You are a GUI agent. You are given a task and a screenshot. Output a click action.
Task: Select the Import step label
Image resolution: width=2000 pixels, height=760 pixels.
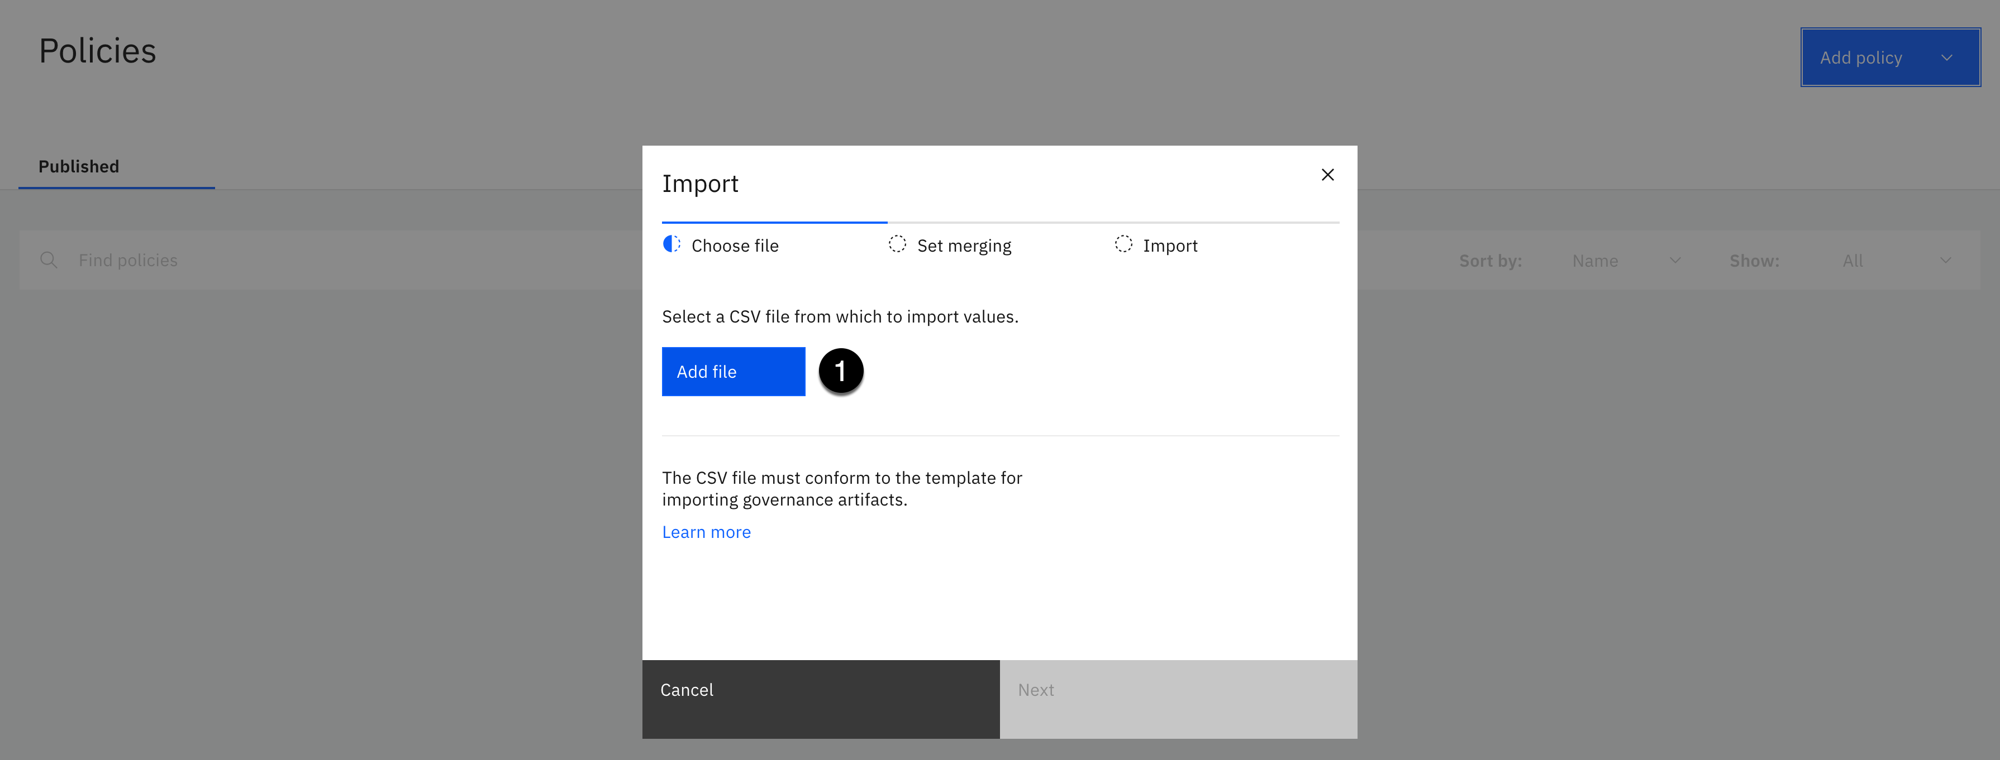(1169, 247)
